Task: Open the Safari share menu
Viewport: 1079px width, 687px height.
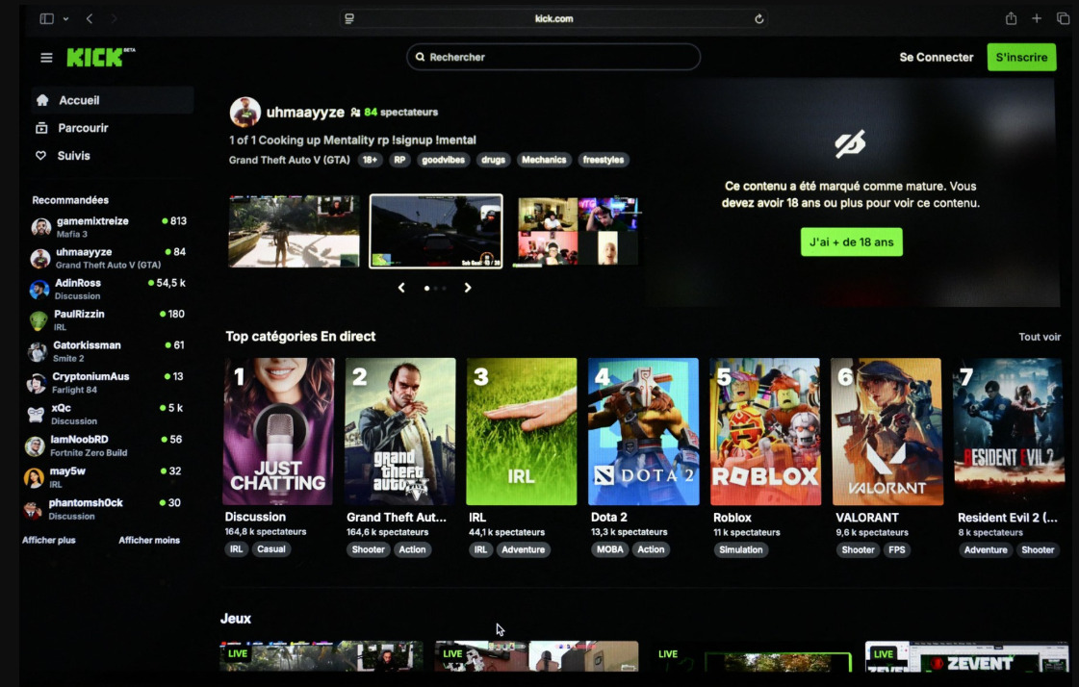Action: point(1011,18)
